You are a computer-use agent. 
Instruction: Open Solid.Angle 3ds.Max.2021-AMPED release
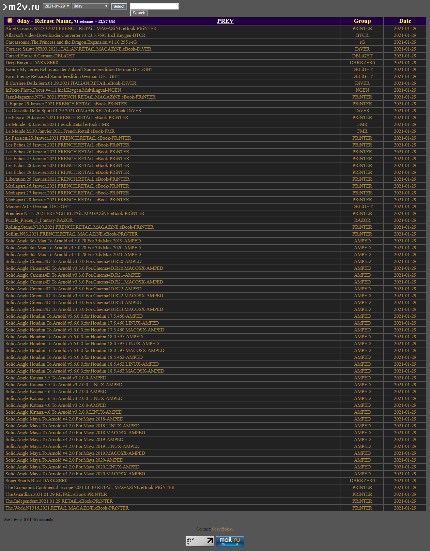(73, 254)
